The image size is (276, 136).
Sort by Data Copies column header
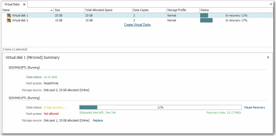click(149, 10)
